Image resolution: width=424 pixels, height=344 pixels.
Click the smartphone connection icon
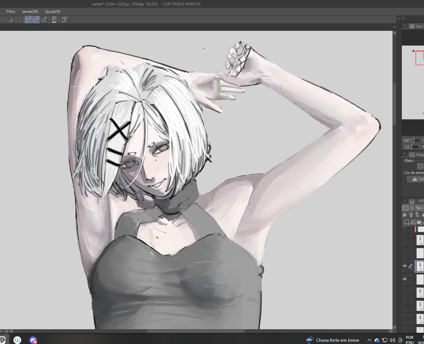[54, 20]
